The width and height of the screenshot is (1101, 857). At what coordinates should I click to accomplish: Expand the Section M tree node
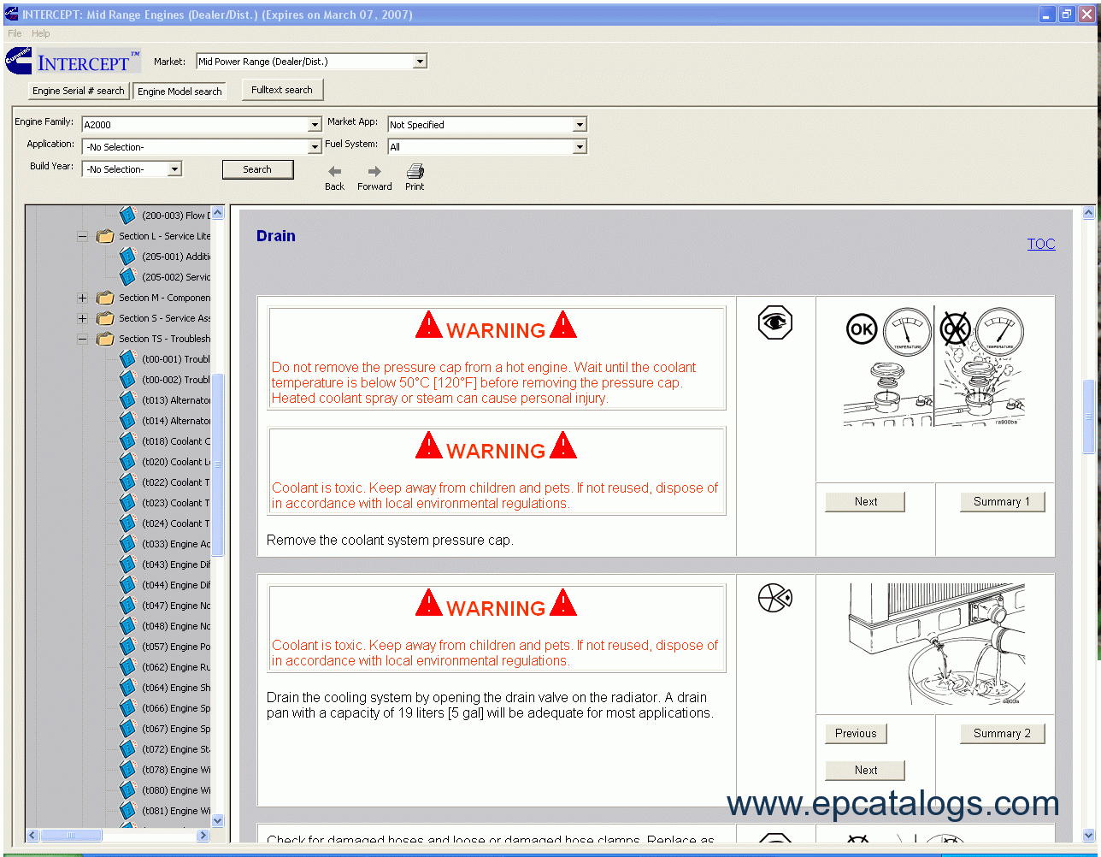pyautogui.click(x=82, y=298)
